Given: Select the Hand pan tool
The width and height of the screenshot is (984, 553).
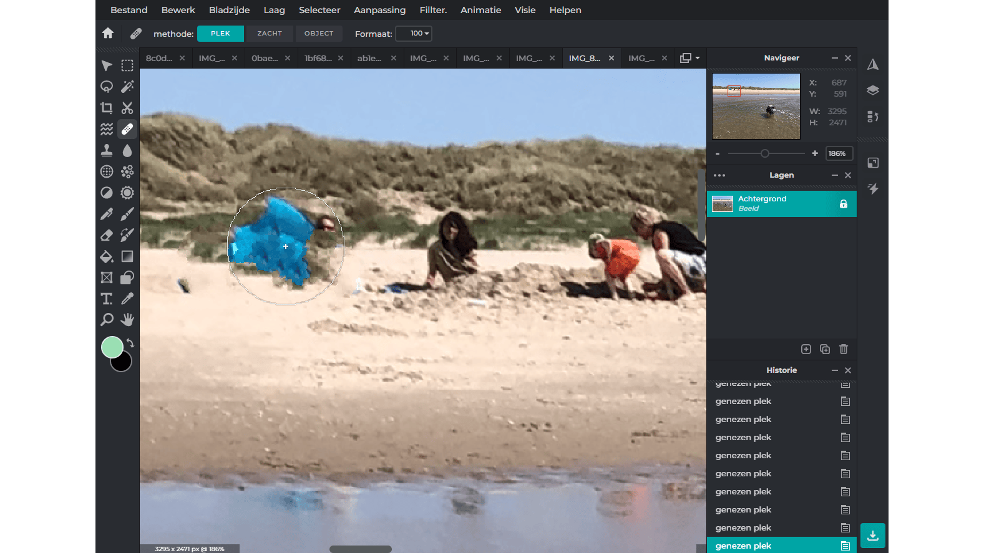Looking at the screenshot, I should click(127, 320).
